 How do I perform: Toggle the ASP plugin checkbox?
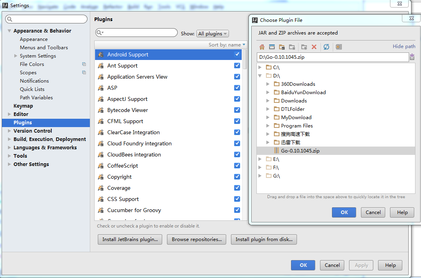coord(237,88)
